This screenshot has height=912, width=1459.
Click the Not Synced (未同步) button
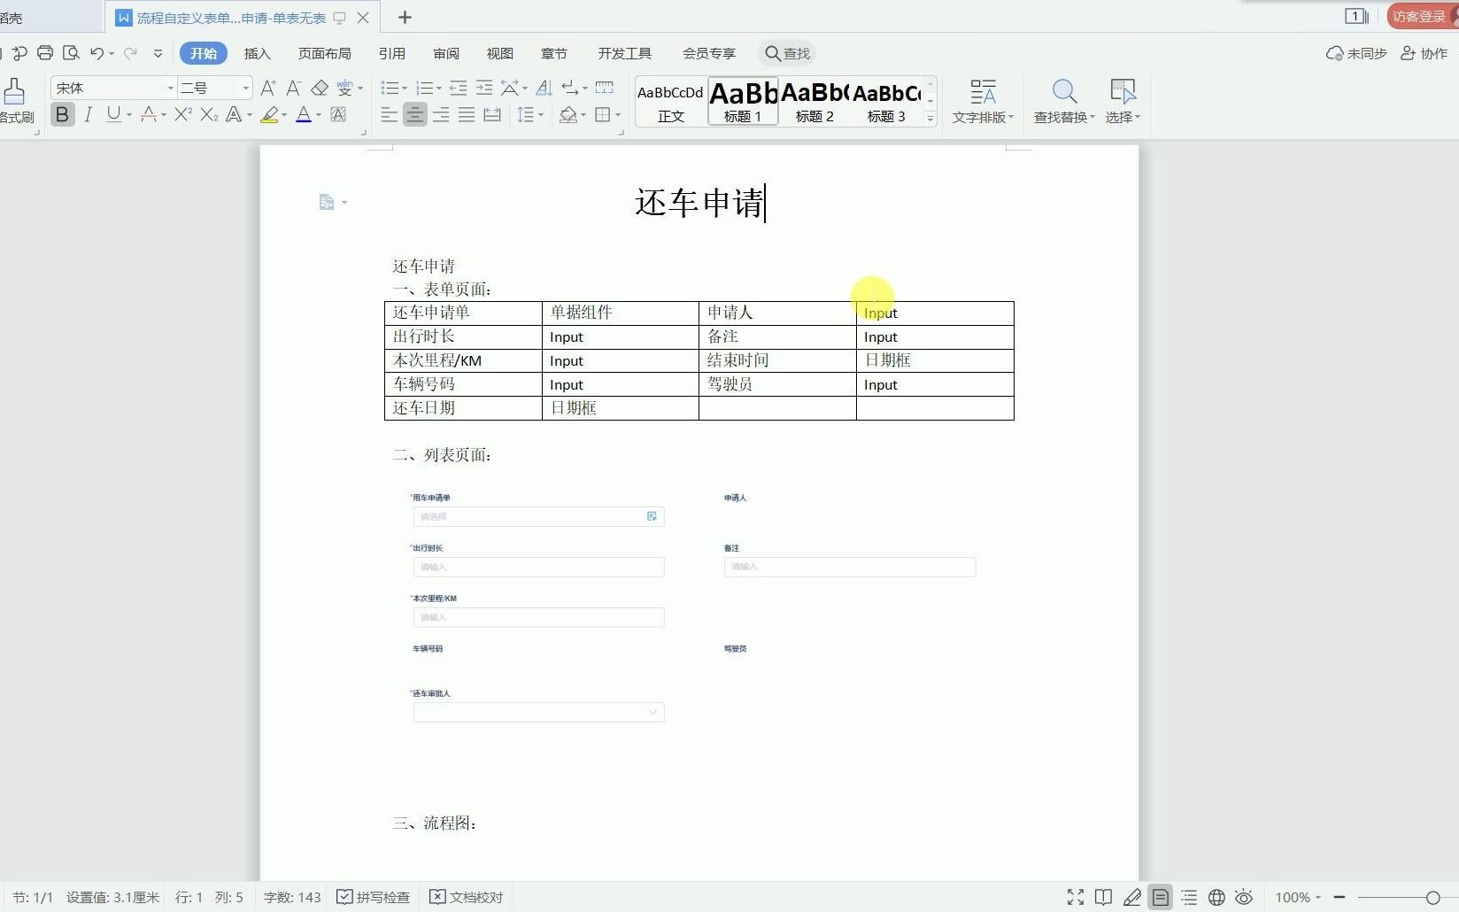(1355, 53)
